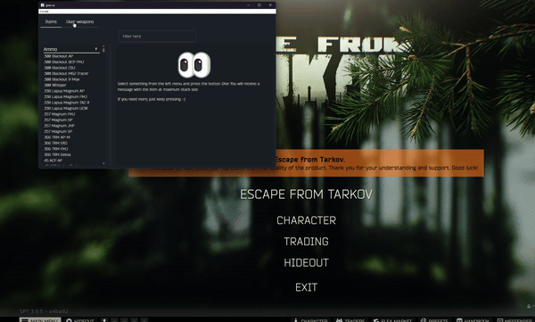This screenshot has height=322, width=535.
Task: Select TRADING in the main menu
Action: (306, 242)
